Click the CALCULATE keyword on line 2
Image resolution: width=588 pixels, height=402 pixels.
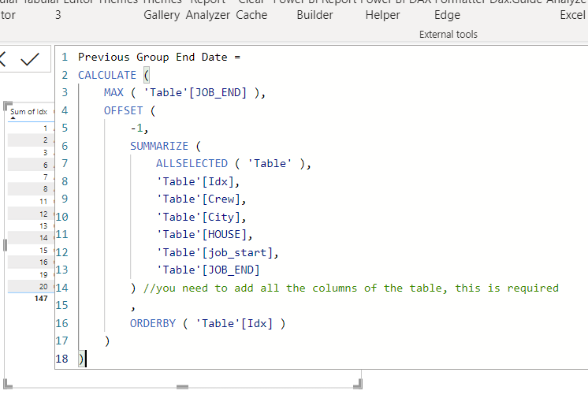click(x=107, y=75)
